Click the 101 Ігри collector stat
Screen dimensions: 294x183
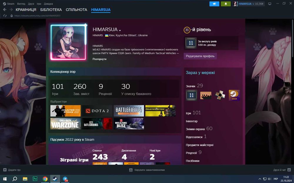58,89
